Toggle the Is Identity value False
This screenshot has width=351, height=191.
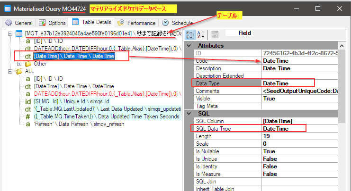tap(299, 166)
